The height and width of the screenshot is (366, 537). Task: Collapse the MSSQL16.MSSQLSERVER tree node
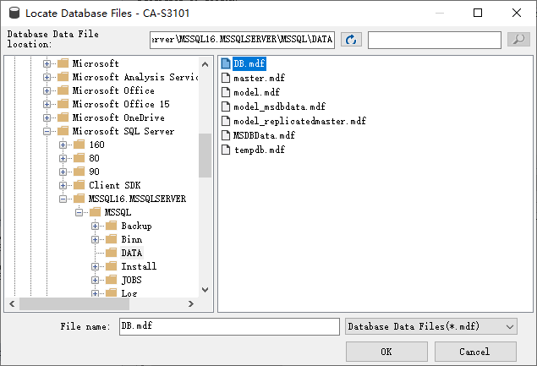[63, 199]
